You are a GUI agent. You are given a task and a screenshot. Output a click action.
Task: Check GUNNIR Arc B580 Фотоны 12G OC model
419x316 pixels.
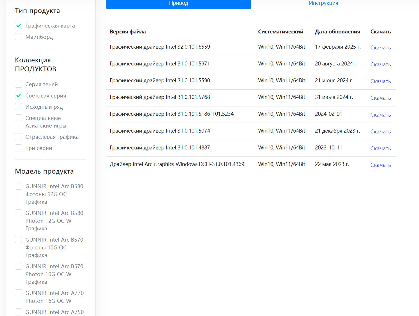[19, 186]
